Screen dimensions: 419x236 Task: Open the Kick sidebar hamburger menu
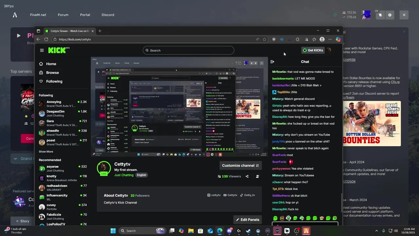point(42,50)
